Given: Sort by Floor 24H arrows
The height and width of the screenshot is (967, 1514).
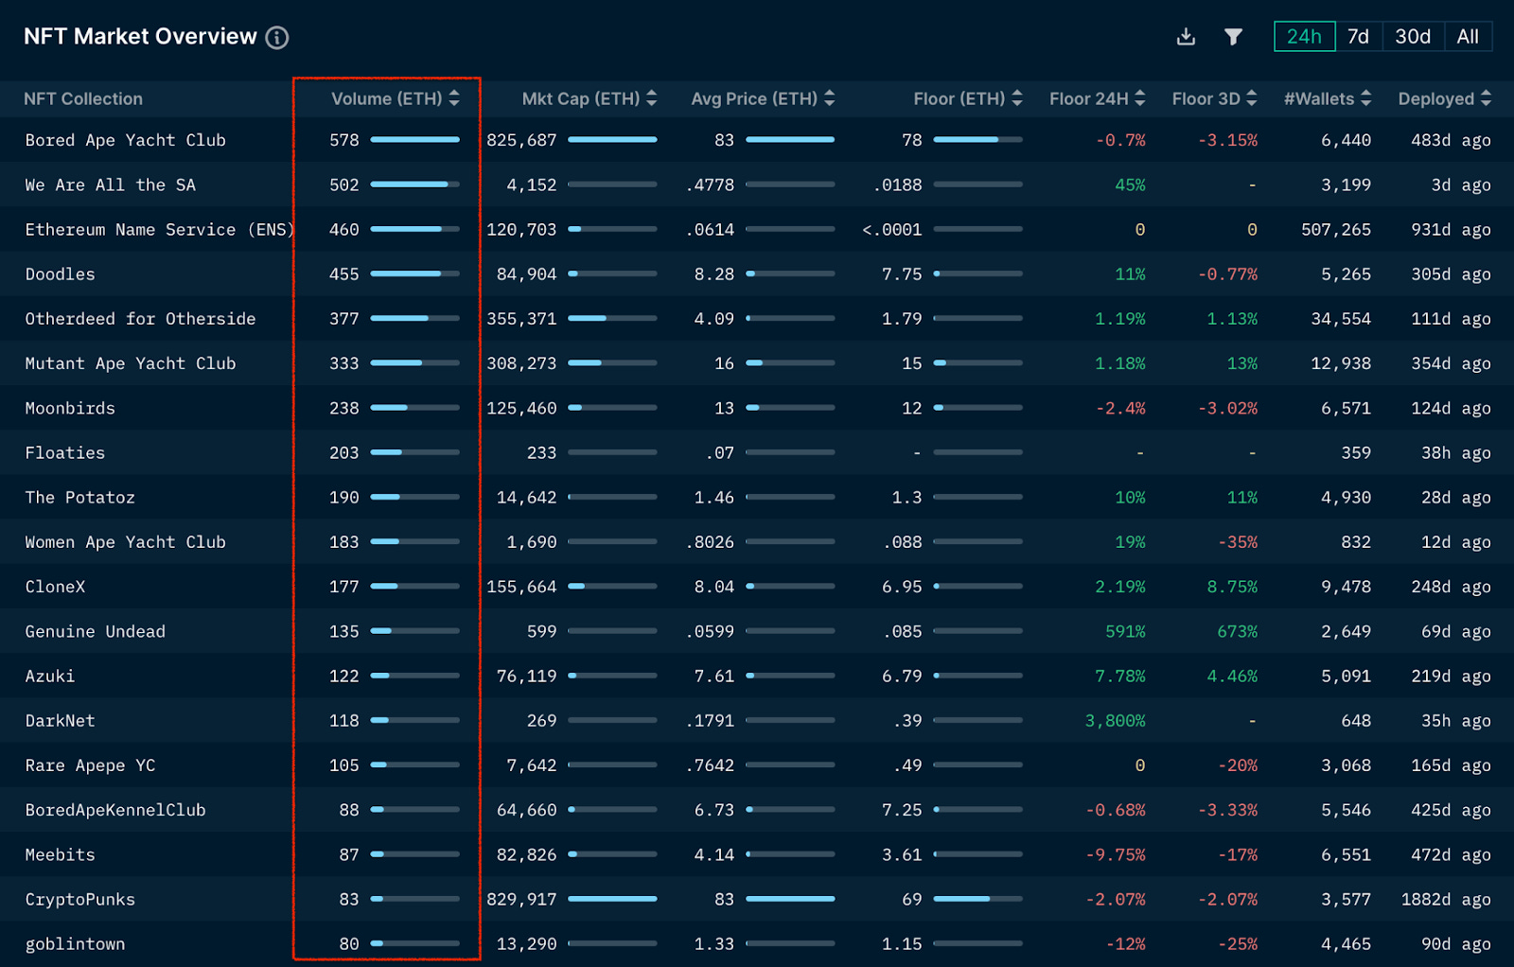Looking at the screenshot, I should [1140, 98].
